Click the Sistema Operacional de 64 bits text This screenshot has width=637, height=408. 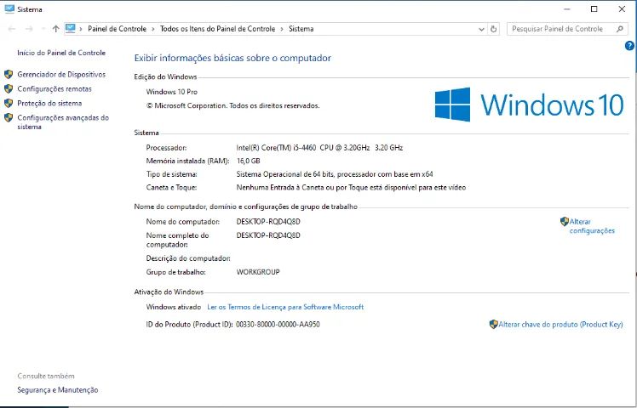click(335, 174)
